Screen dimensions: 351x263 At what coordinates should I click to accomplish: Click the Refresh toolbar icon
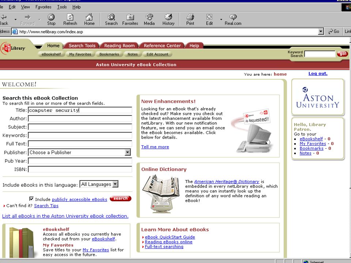tap(70, 19)
